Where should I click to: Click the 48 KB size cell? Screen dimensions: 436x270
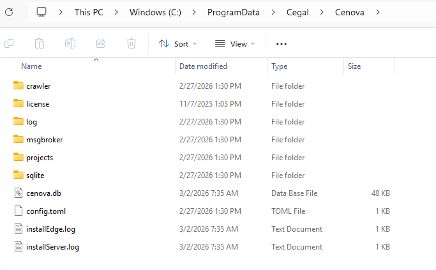(380, 193)
